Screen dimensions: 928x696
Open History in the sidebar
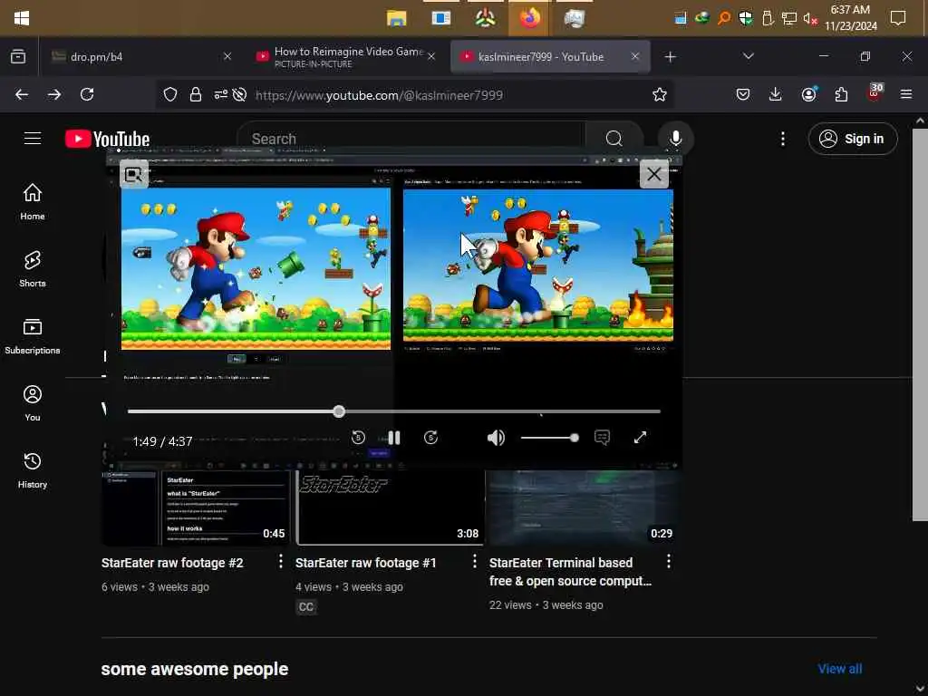(x=33, y=470)
